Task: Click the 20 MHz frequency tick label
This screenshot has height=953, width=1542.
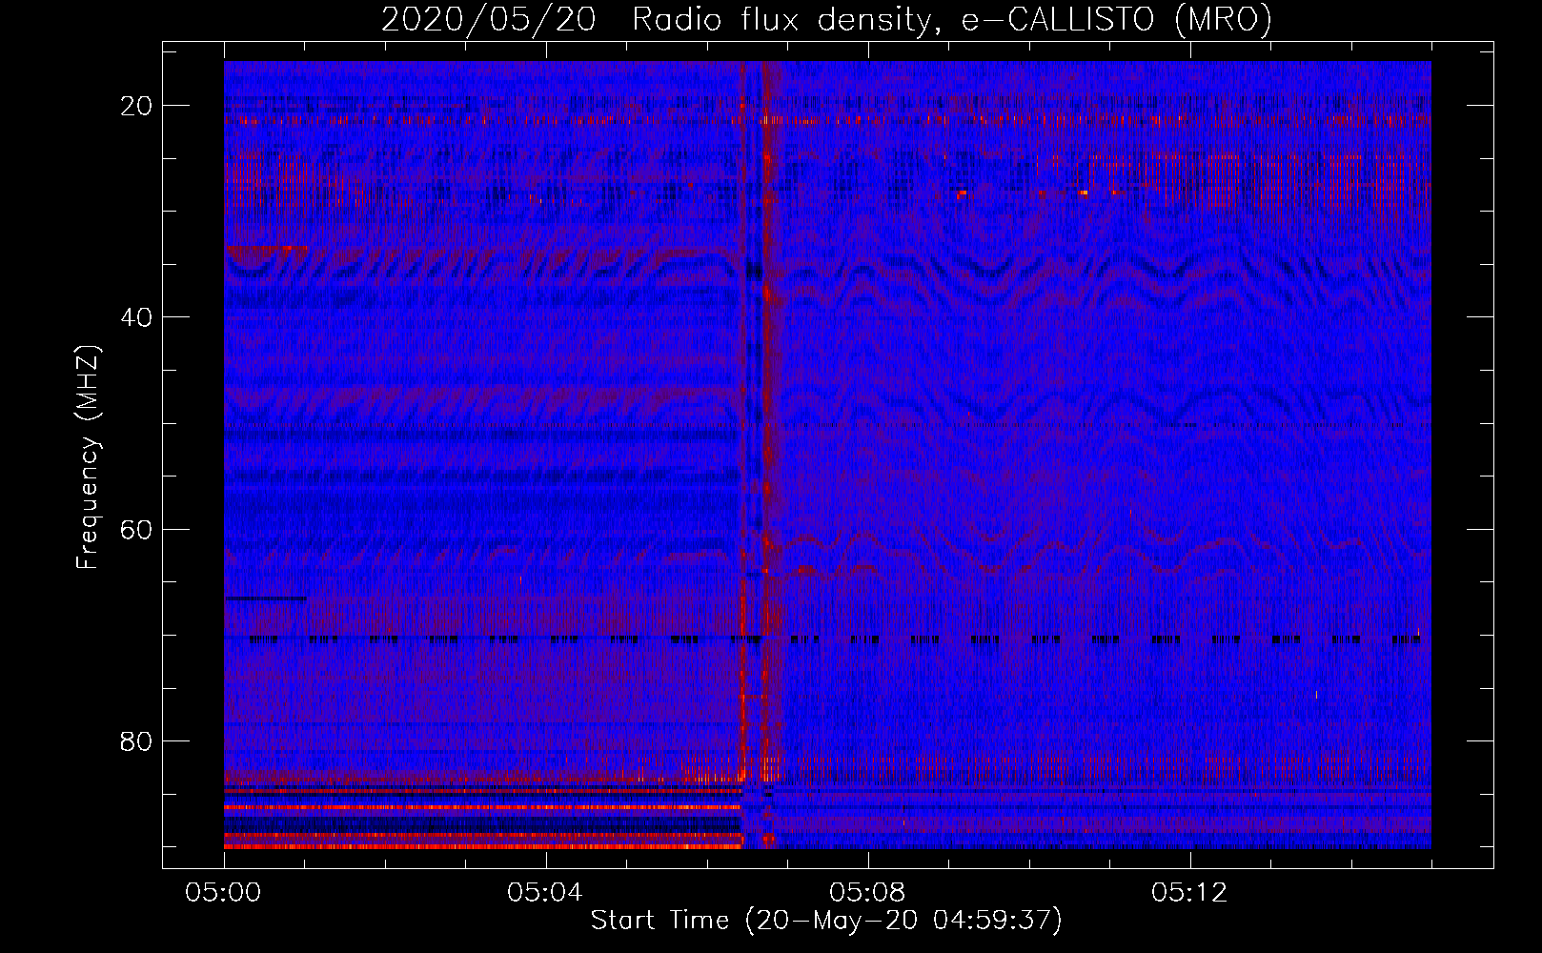Action: (x=137, y=106)
